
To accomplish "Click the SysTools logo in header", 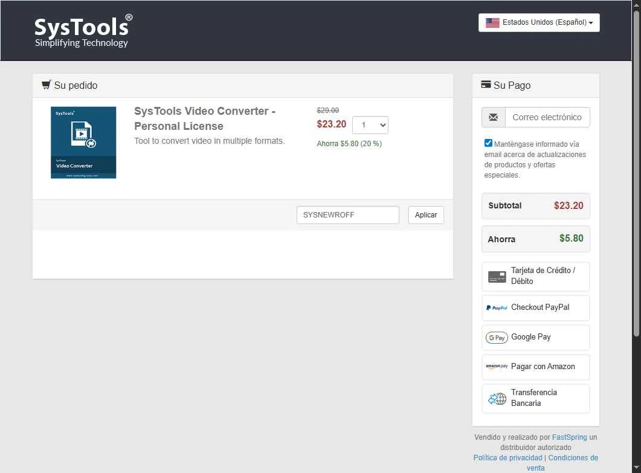I will tap(83, 31).
